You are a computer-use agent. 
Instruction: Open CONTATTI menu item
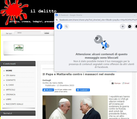click(x=11, y=80)
